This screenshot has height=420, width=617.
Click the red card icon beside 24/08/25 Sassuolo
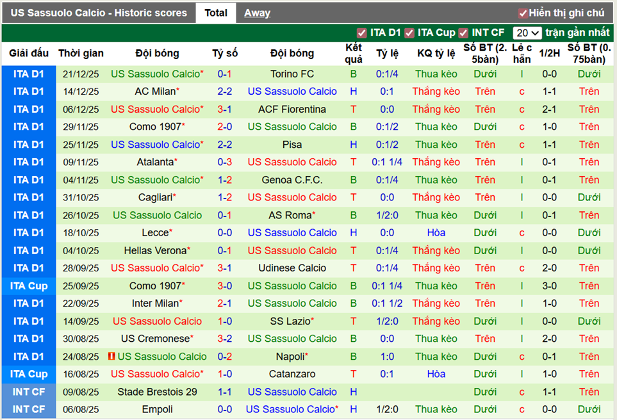tap(111, 356)
